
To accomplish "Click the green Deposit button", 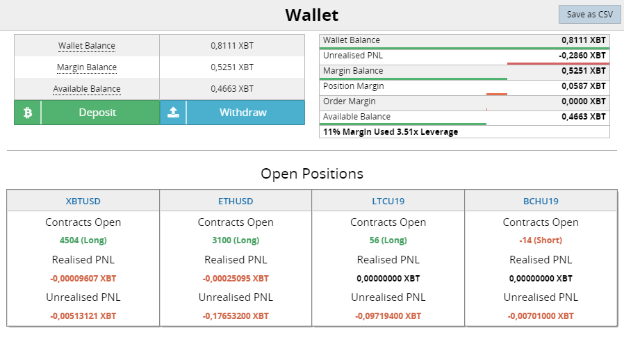I will (x=87, y=113).
